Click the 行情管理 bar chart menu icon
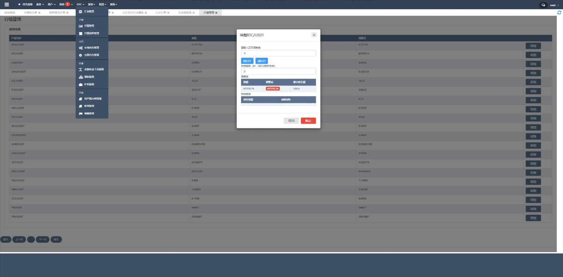 81,26
